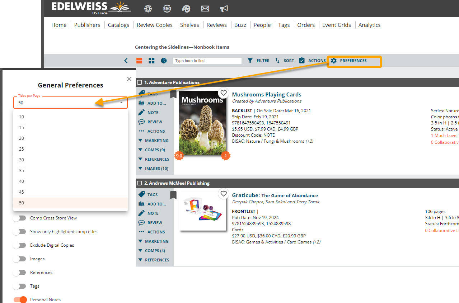This screenshot has width=459, height=303.
Task: Expand COMPS (4) section
Action: (x=152, y=251)
